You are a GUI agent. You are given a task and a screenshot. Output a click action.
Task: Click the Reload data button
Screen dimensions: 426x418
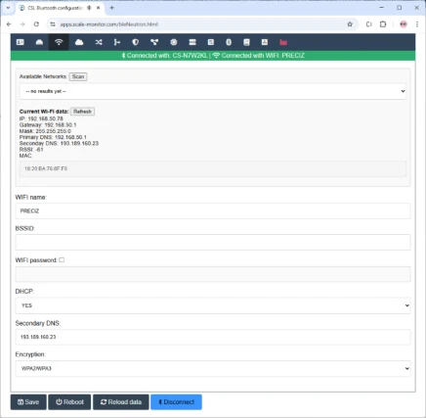tap(121, 402)
